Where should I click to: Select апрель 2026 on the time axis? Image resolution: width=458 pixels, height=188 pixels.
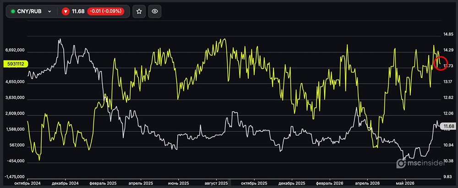pos(367,183)
